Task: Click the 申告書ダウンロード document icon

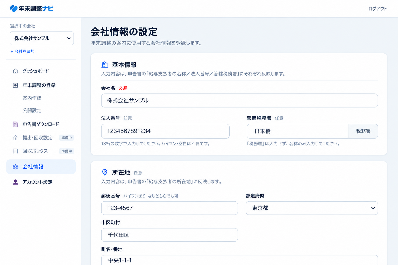Action: (x=16, y=124)
